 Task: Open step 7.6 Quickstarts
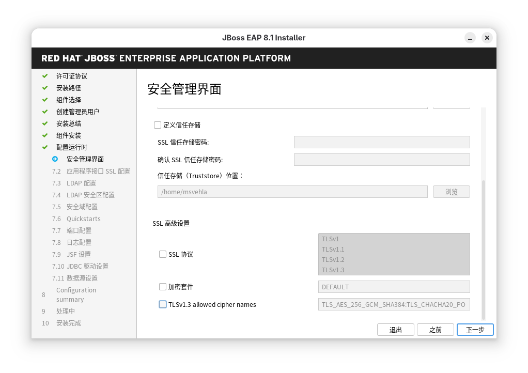click(76, 219)
